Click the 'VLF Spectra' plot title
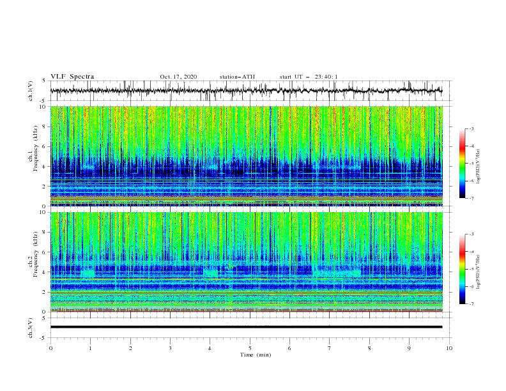This screenshot has width=506, height=391. [72, 77]
